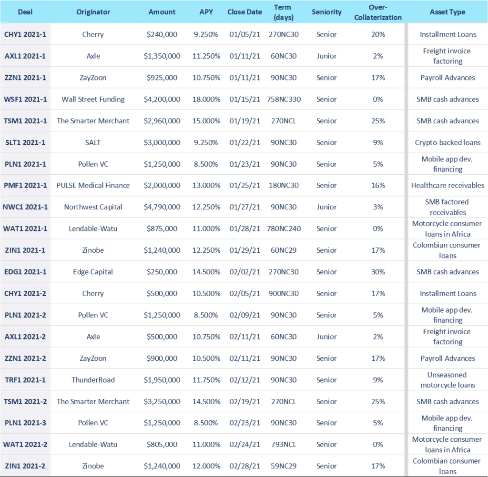Click originator SALT
488x477 pixels.
93,142
